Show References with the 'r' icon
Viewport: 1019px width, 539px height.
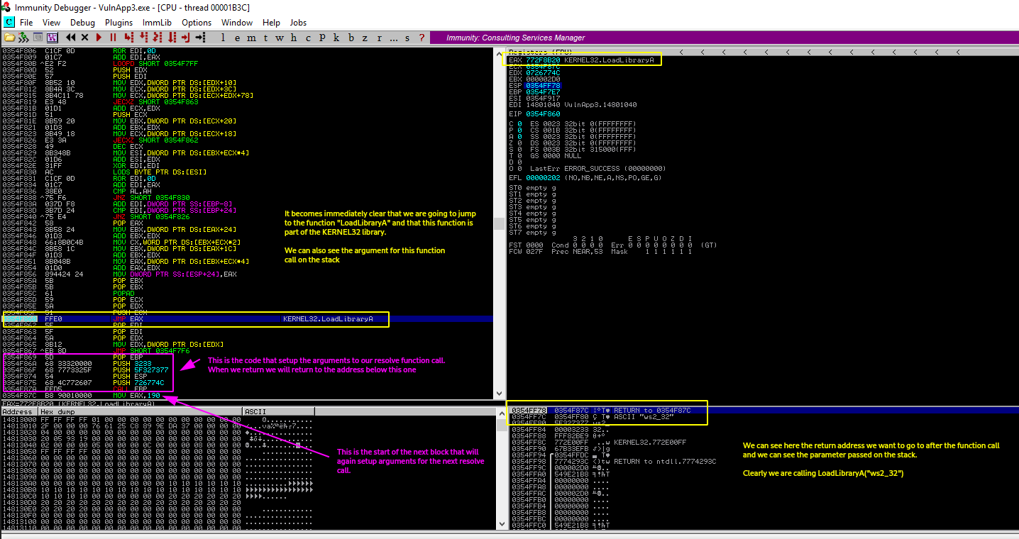click(x=379, y=38)
